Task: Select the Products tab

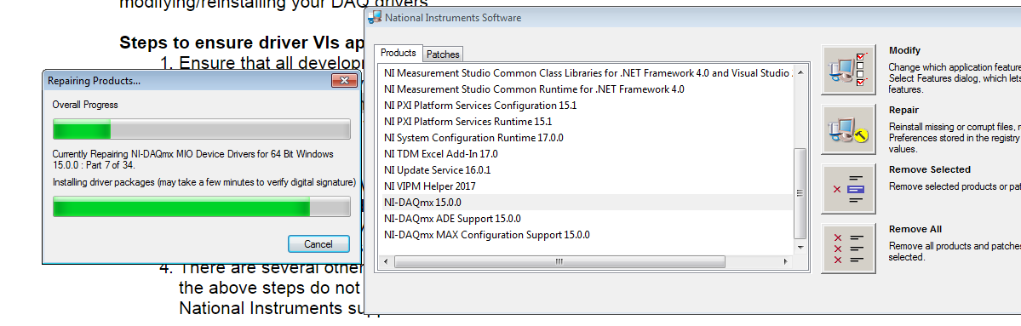Action: tap(398, 53)
